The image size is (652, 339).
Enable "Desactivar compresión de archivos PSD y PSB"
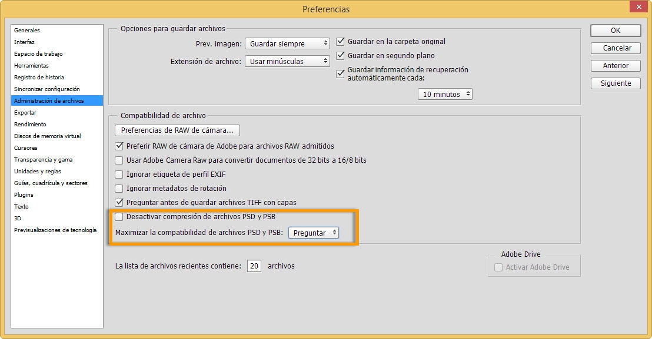coord(119,217)
